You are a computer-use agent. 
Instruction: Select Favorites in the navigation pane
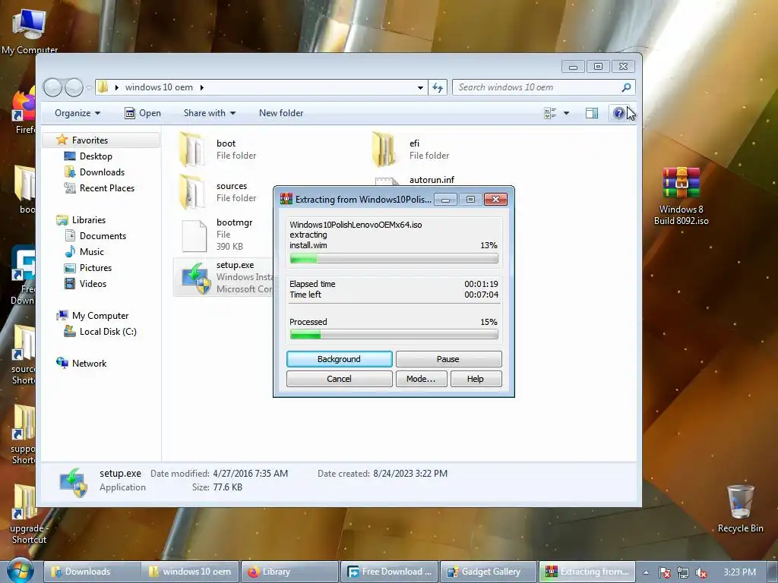pyautogui.click(x=90, y=140)
